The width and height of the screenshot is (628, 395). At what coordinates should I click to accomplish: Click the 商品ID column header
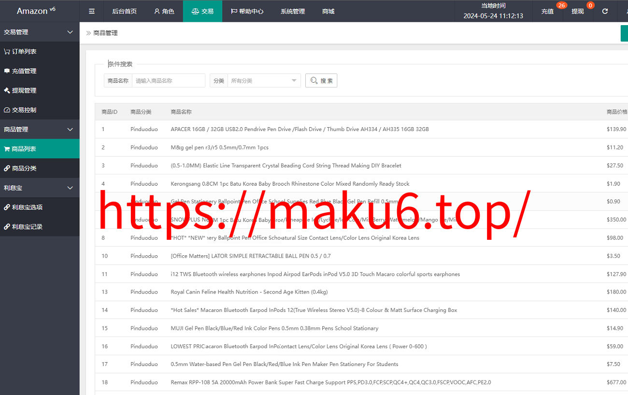coord(110,112)
